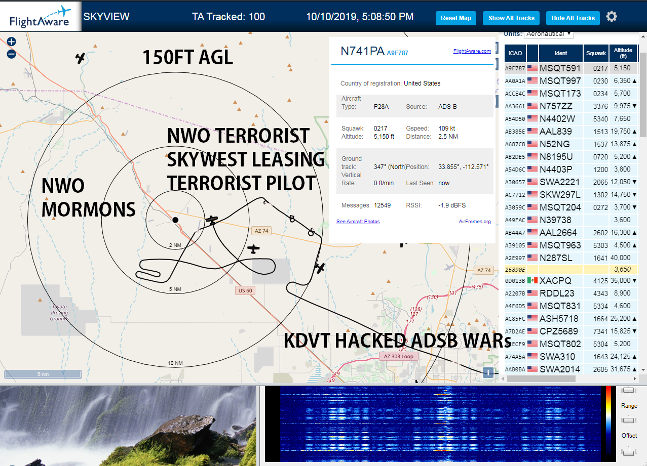647x466 pixels.
Task: Select the N8195U aircraft row
Action: [x=571, y=156]
